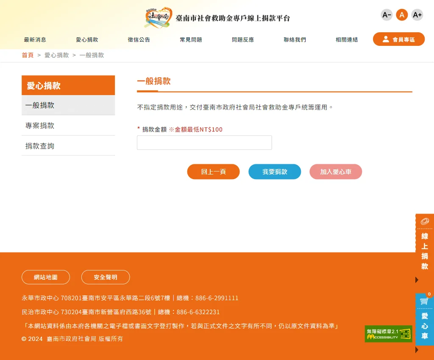Click the 一般捐款 breadcrumb item

tap(92, 55)
